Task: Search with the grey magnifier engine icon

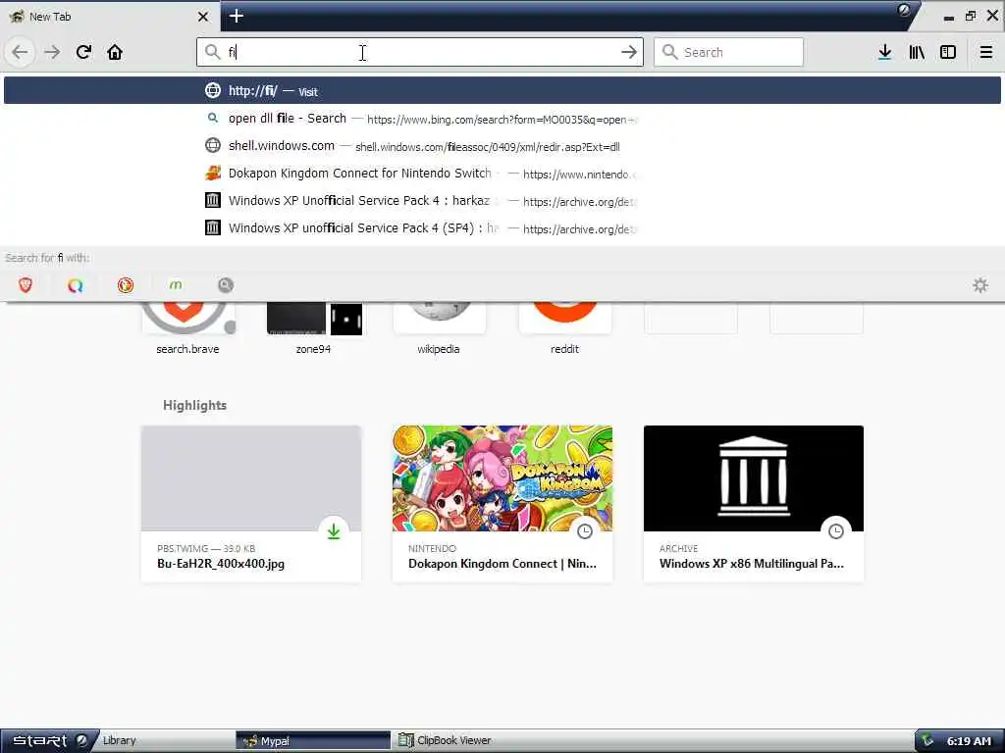Action: tap(226, 285)
